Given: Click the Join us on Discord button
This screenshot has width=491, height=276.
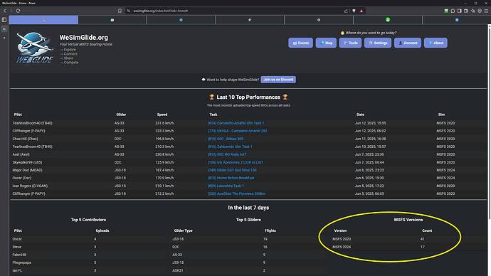Looking at the screenshot, I should click(x=278, y=80).
